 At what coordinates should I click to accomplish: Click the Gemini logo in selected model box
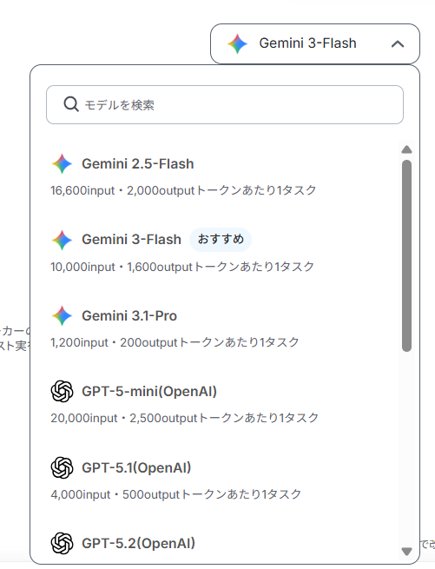pos(237,44)
